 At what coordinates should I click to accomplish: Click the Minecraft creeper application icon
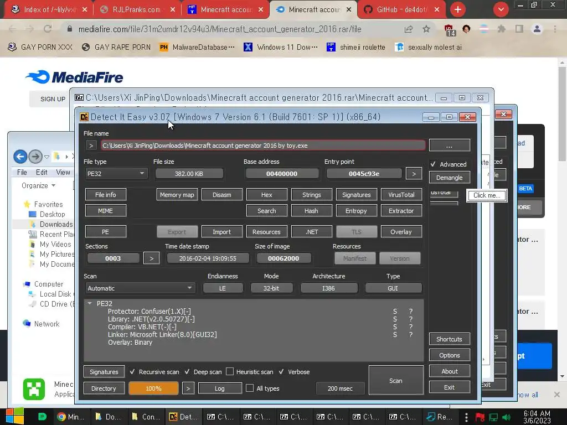click(x=34, y=389)
